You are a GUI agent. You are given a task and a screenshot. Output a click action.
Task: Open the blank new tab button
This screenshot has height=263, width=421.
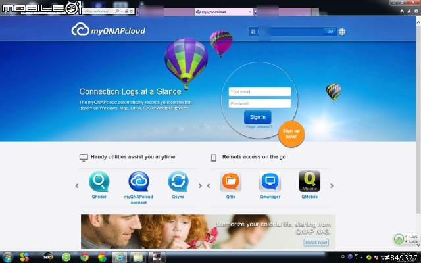(315, 12)
